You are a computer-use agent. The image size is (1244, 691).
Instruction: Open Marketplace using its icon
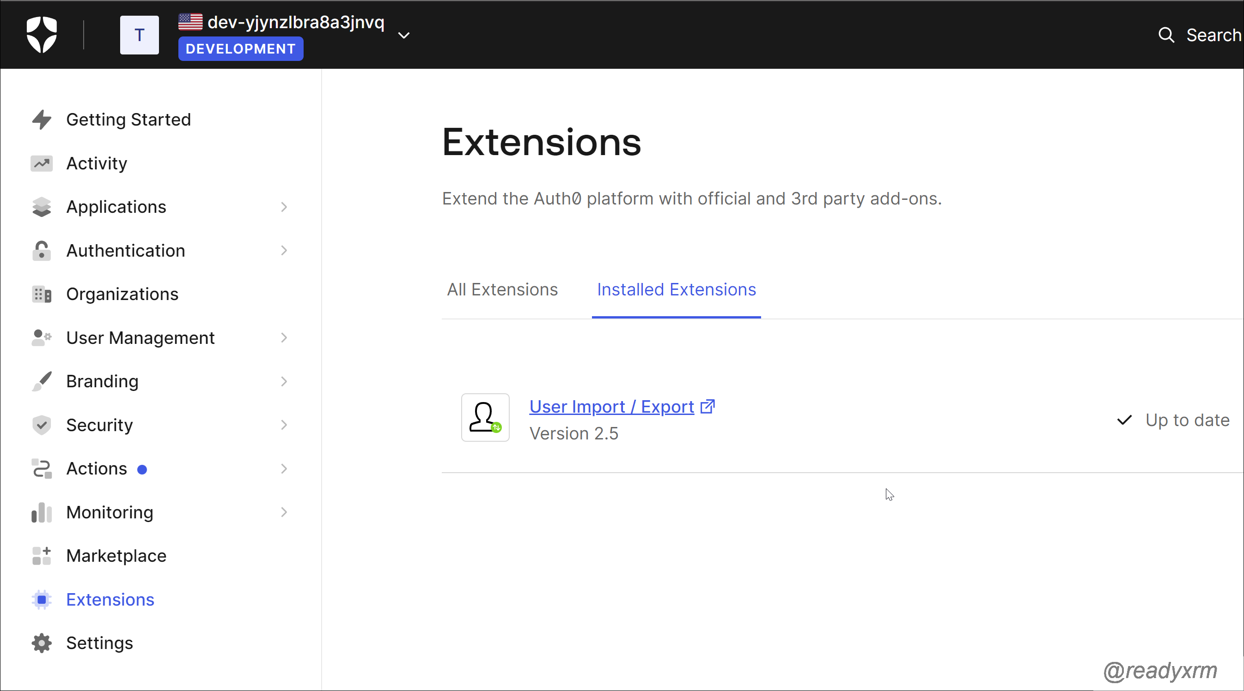click(42, 555)
